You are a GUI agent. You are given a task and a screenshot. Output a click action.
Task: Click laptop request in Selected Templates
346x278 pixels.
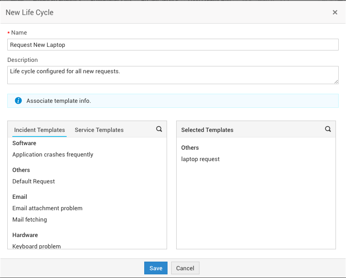(x=200, y=159)
